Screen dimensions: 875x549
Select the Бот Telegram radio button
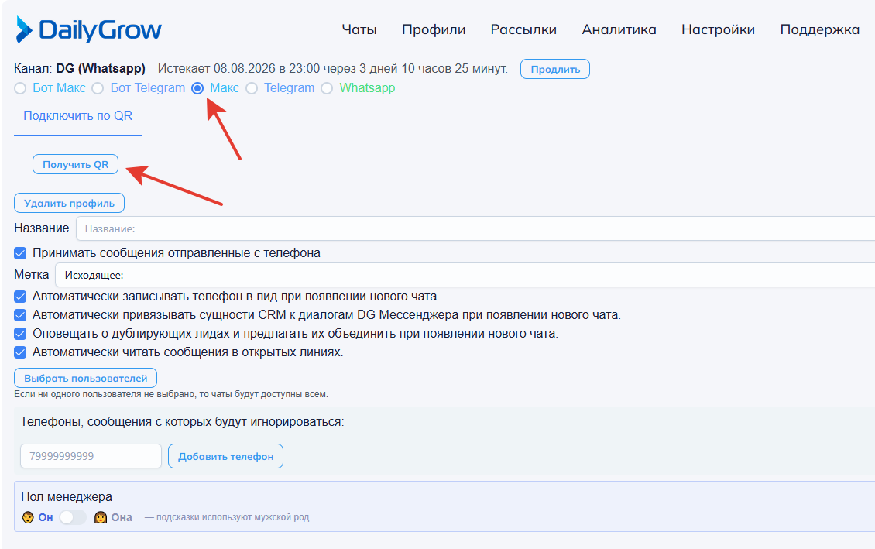click(98, 88)
